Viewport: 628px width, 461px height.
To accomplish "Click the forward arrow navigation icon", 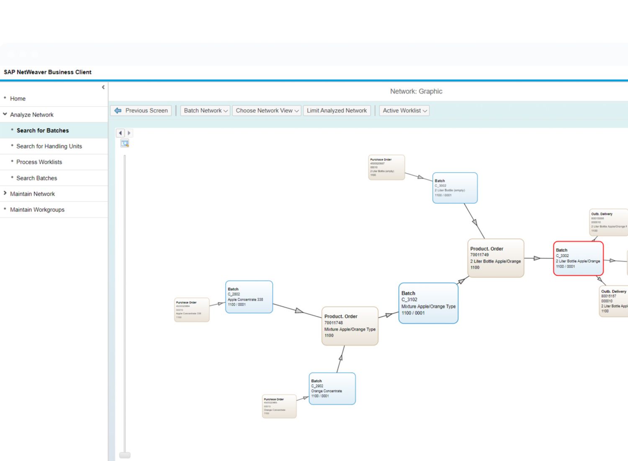I will [x=129, y=133].
